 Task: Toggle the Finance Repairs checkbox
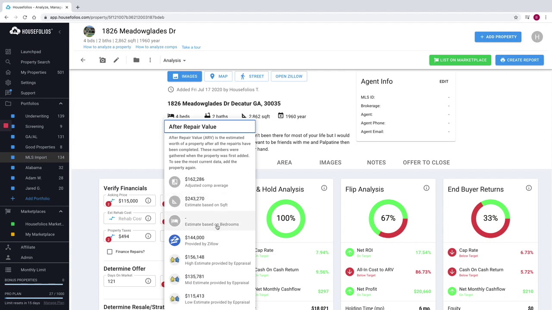[x=110, y=251]
